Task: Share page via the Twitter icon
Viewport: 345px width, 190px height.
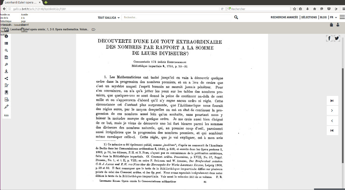Action: [x=337, y=38]
